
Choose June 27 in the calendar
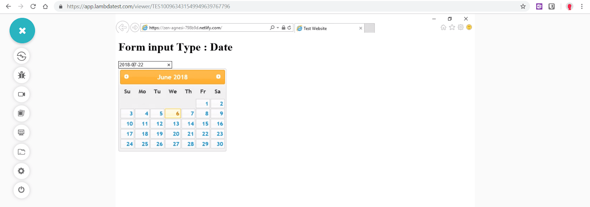[x=173, y=144]
